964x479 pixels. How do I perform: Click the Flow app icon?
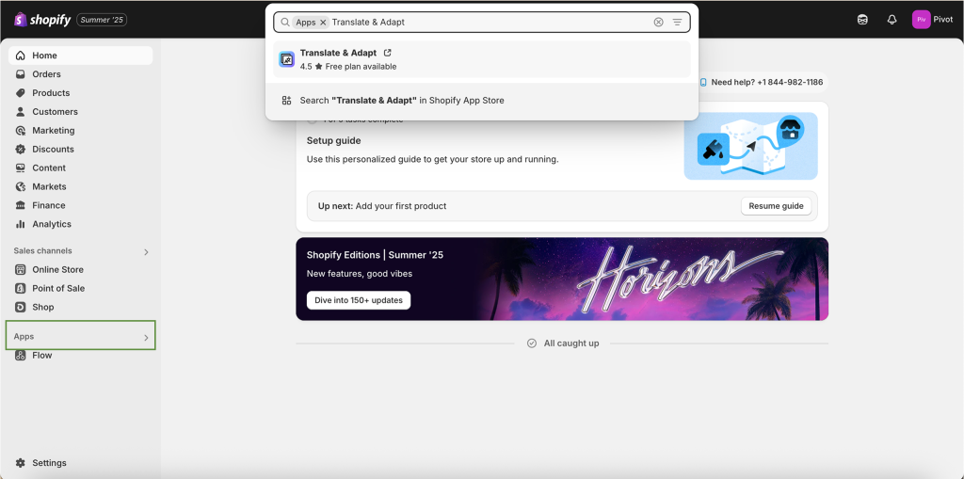(x=21, y=356)
